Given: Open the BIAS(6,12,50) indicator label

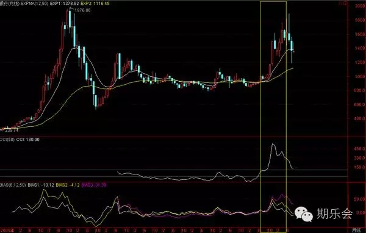Looking at the screenshot, I should click(13, 185).
